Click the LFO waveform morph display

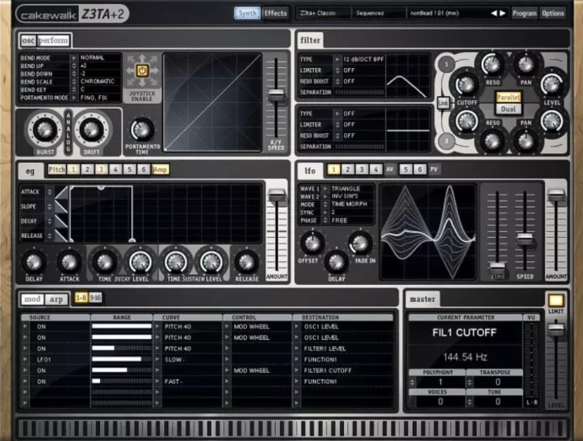[x=428, y=232]
